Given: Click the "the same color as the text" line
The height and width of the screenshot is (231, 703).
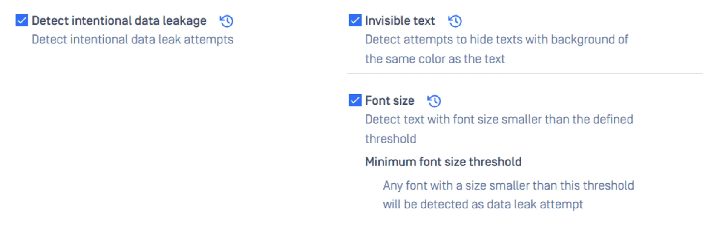Looking at the screenshot, I should coord(435,59).
